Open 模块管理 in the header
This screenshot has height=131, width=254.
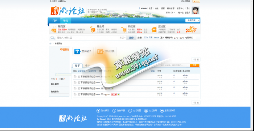coord(171,8)
